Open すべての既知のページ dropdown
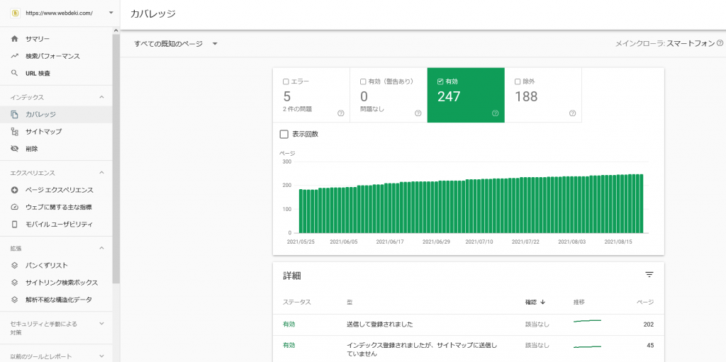Screen dimensions: 726x362 (x=176, y=44)
